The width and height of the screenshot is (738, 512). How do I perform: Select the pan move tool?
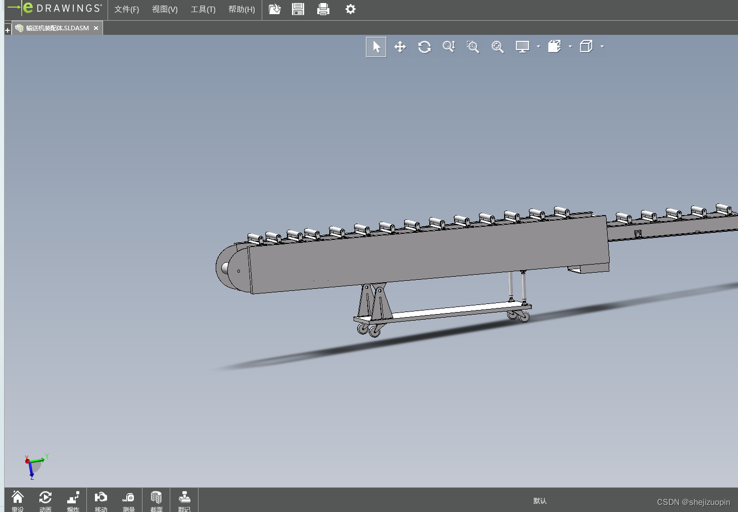(400, 47)
